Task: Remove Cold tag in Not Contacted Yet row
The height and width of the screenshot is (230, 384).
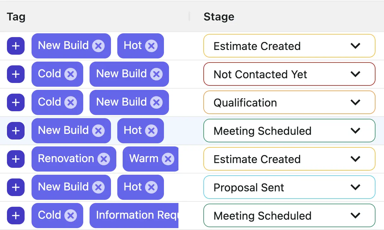Action: 71,74
